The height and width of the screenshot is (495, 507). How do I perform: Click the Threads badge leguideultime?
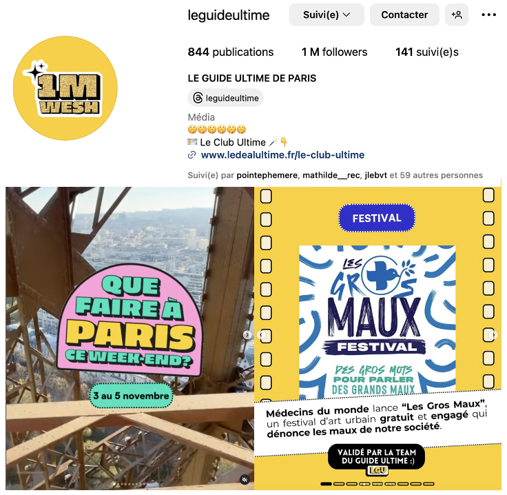(x=226, y=98)
